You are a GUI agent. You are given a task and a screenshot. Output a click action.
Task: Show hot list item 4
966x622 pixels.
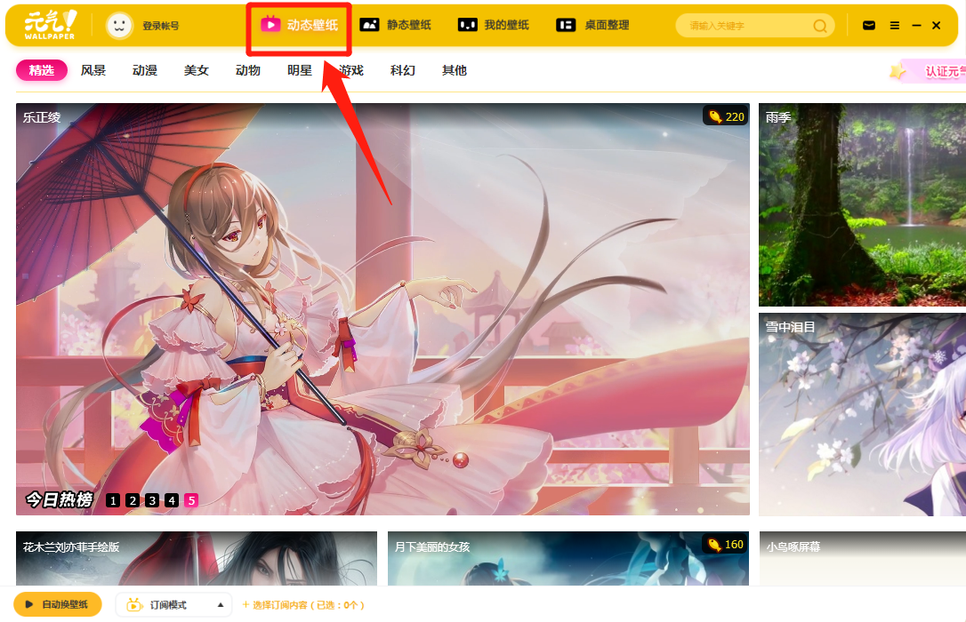(172, 500)
